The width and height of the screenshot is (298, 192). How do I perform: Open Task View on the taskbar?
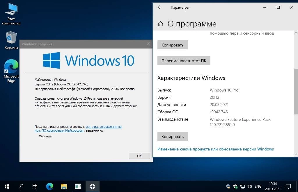[35, 186]
